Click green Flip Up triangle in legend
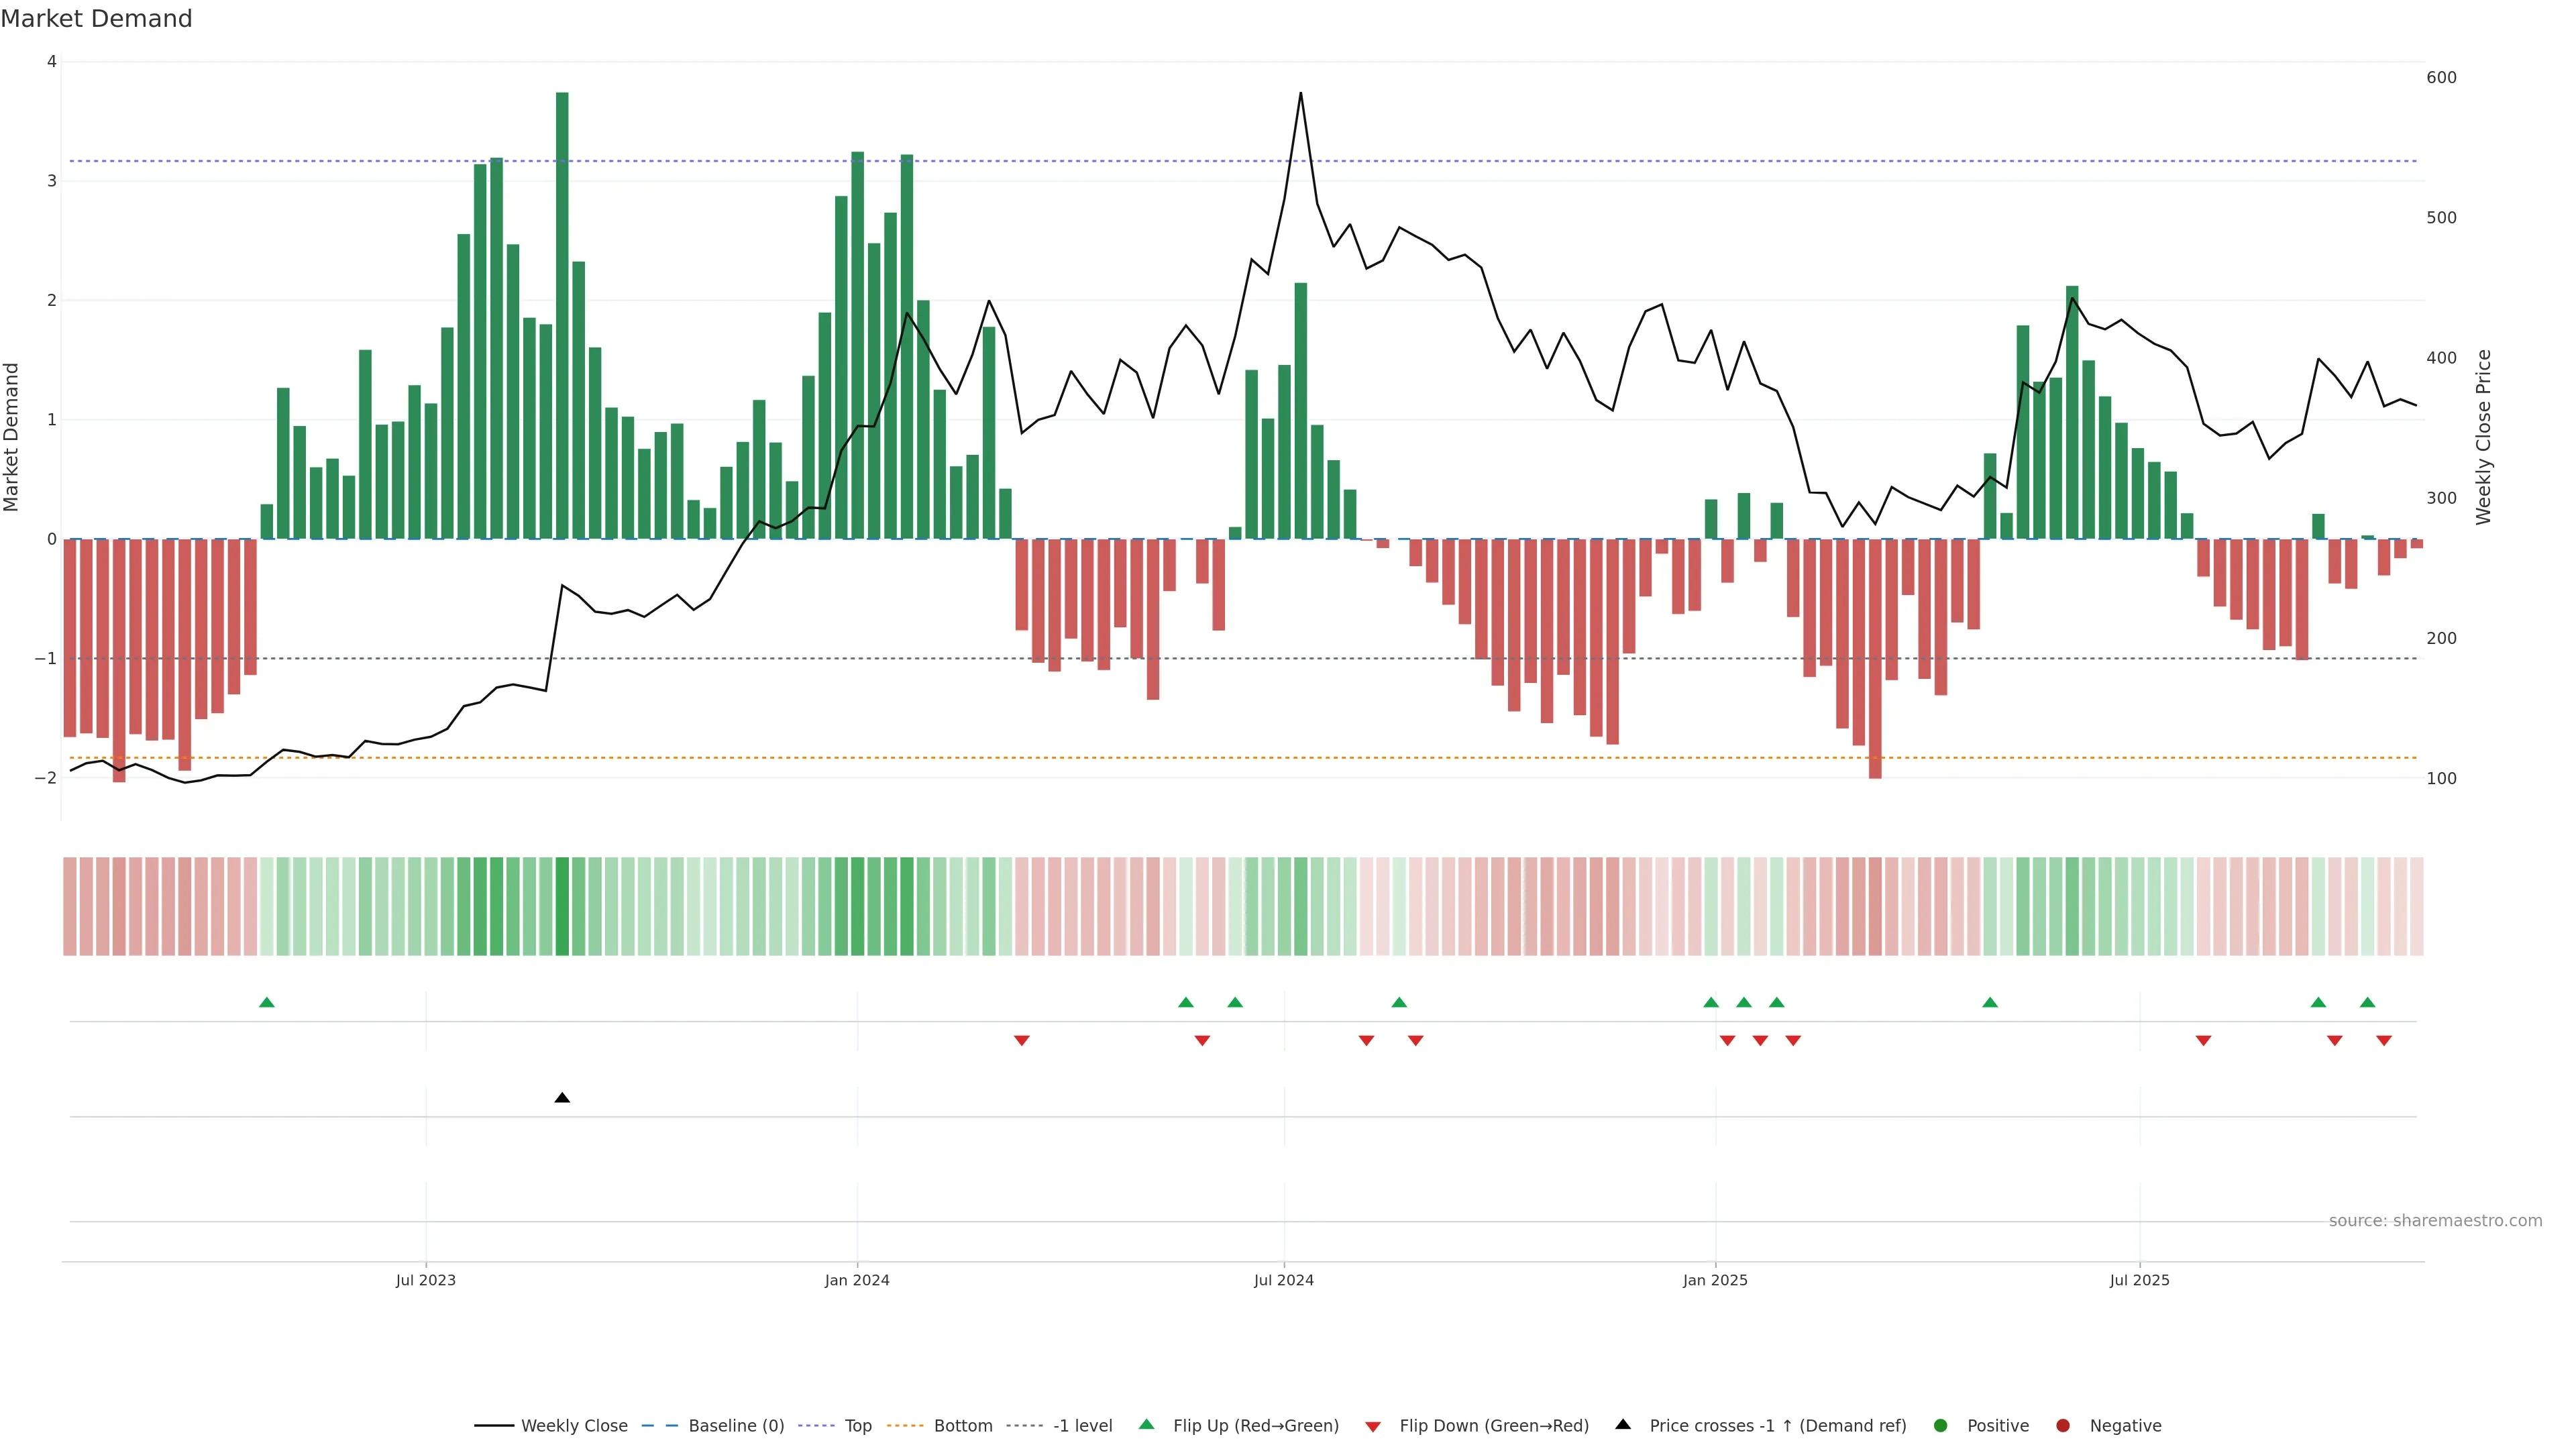The height and width of the screenshot is (1449, 2576). pyautogui.click(x=1147, y=1424)
